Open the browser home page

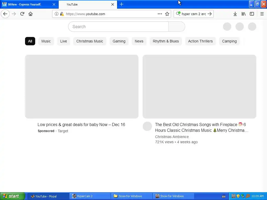pyautogui.click(x=31, y=14)
